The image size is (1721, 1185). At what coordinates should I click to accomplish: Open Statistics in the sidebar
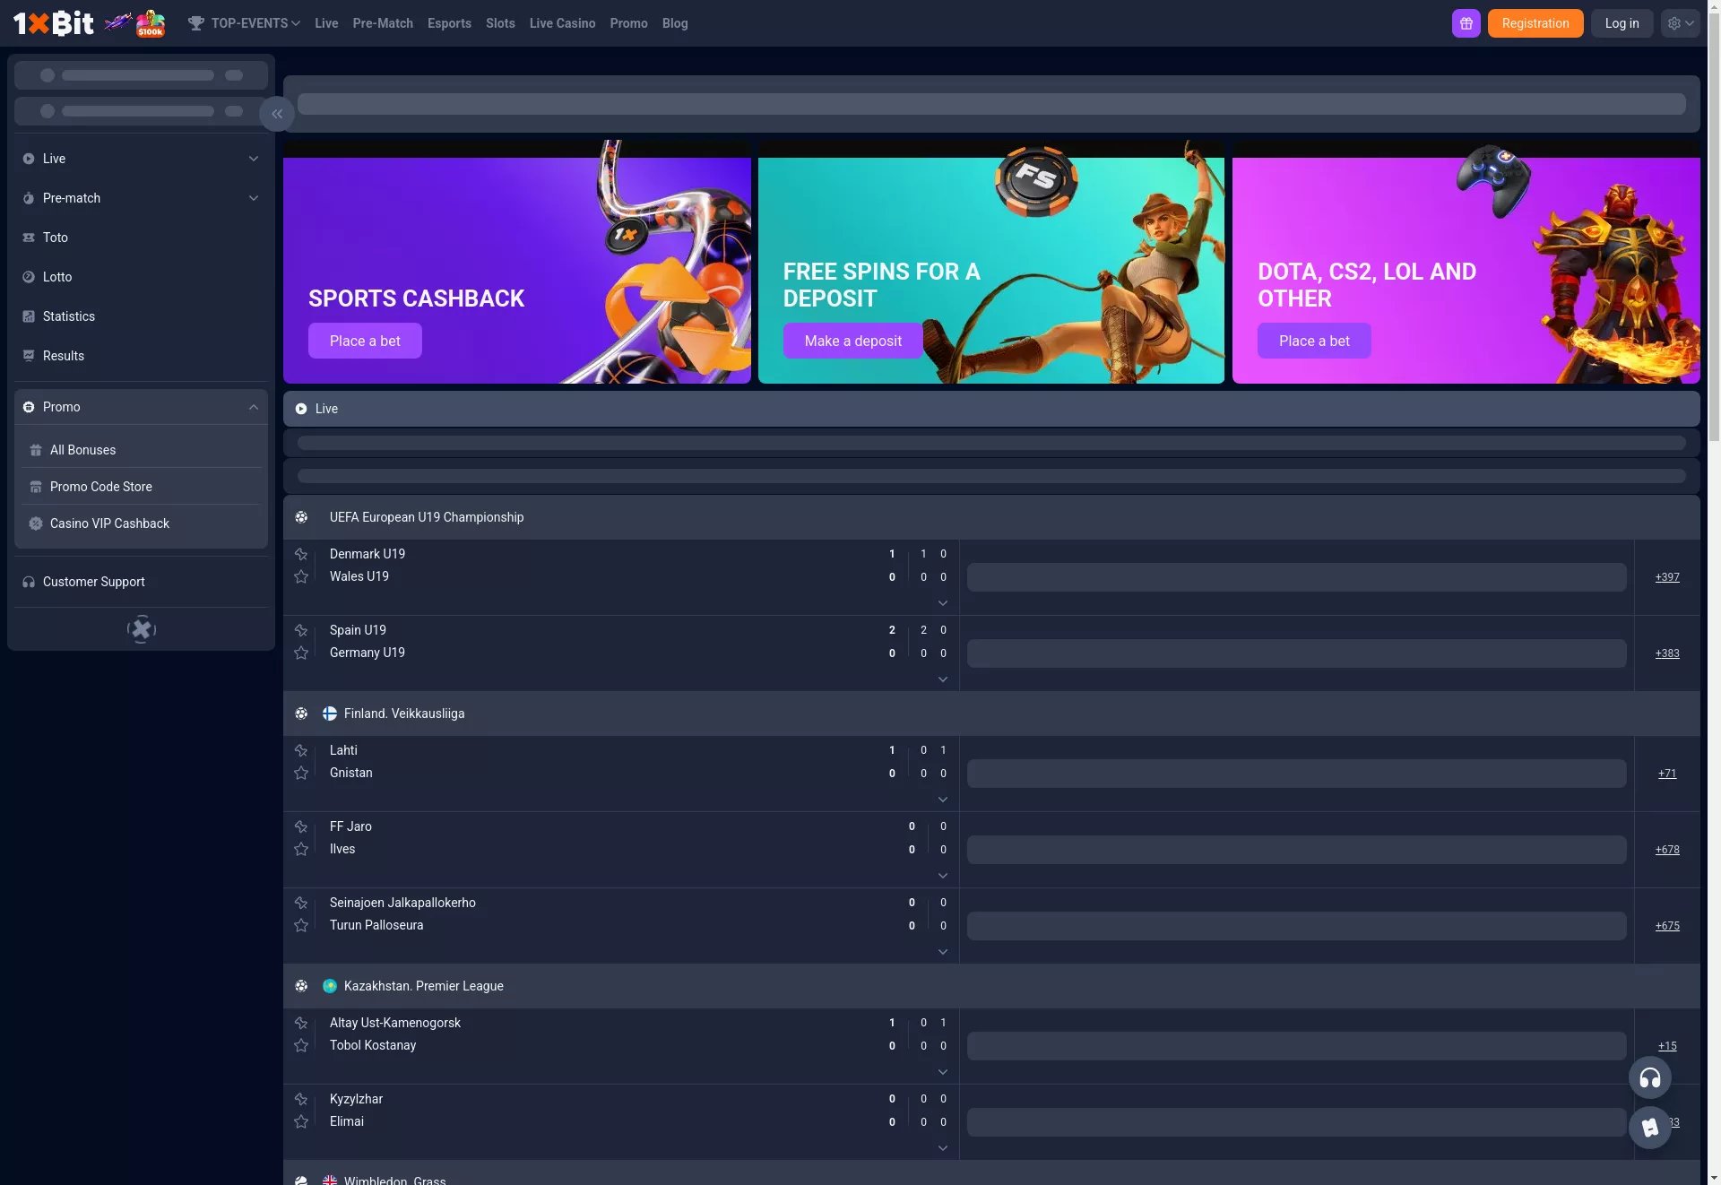tap(141, 316)
